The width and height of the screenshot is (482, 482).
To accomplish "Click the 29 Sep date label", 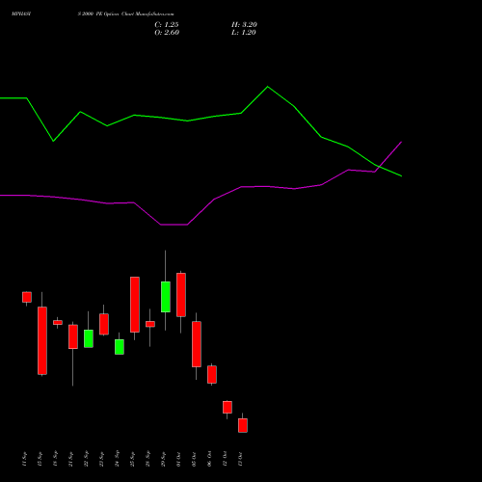I will (163, 459).
